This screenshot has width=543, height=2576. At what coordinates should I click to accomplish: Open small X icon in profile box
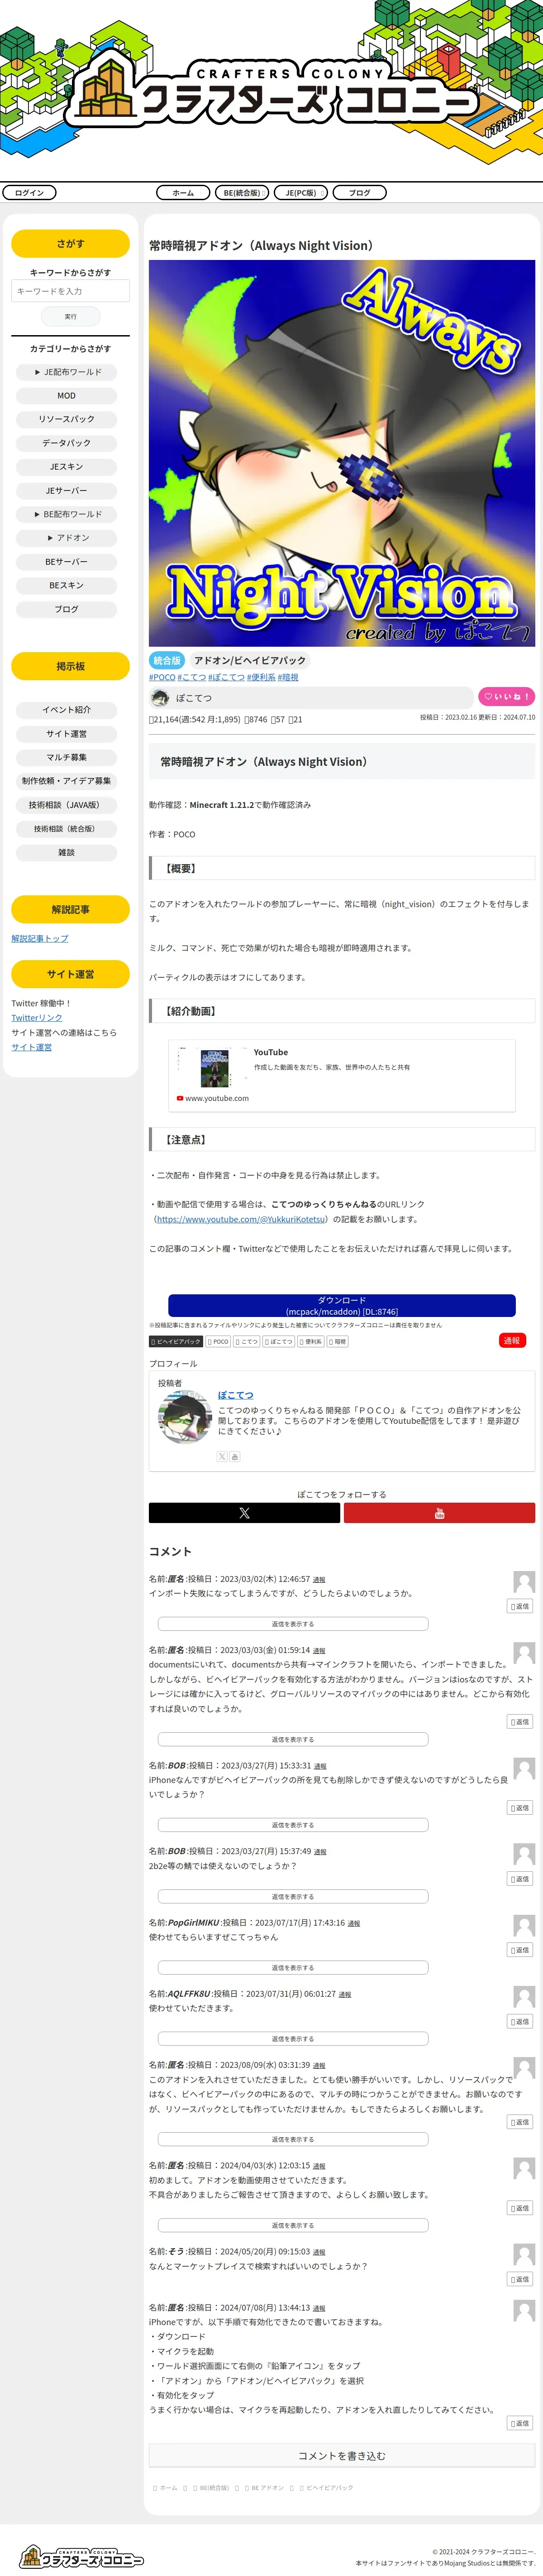[222, 1457]
